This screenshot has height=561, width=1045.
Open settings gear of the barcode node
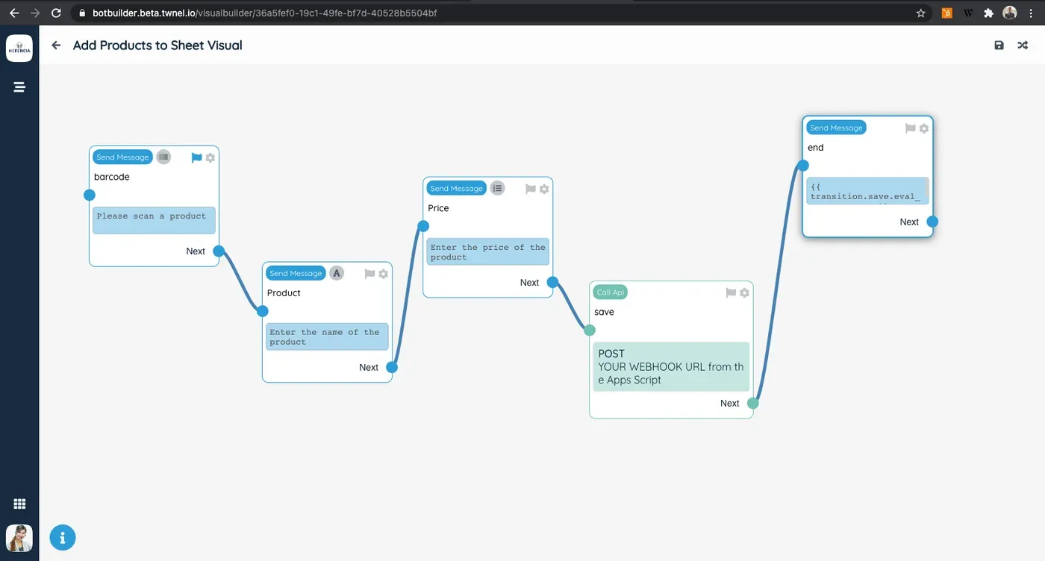pyautogui.click(x=210, y=158)
